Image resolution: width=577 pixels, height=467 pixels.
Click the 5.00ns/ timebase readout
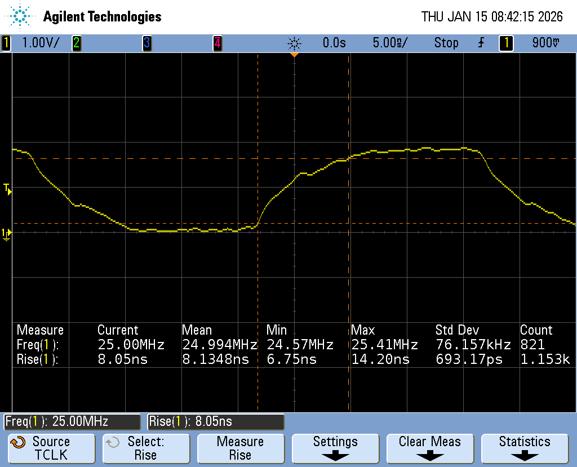click(x=390, y=43)
